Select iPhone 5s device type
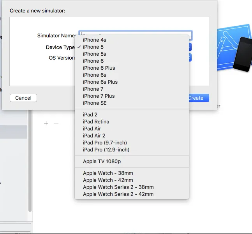 click(132, 54)
